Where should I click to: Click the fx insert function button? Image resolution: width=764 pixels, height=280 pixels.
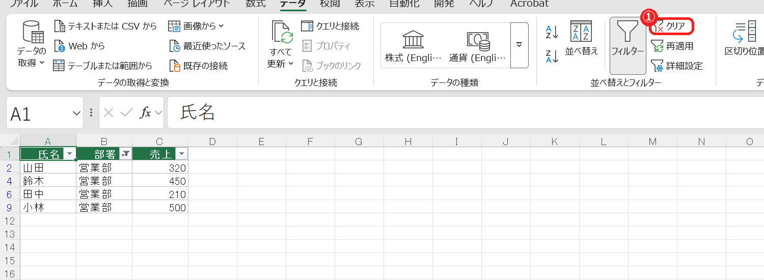pos(146,113)
